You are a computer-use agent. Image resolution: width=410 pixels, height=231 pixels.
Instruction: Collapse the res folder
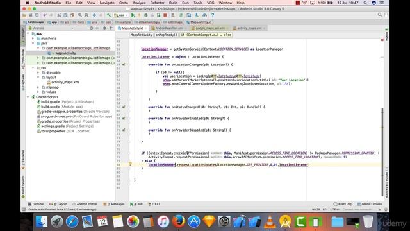33,67
